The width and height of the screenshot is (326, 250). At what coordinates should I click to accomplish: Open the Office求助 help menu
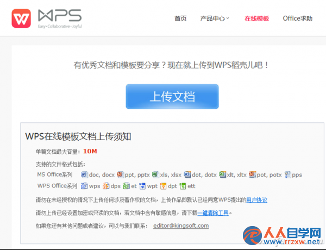298,18
